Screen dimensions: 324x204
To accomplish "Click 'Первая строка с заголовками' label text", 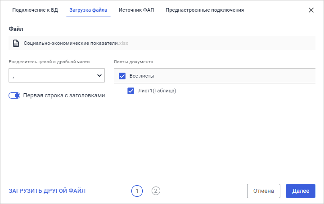I will (64, 95).
